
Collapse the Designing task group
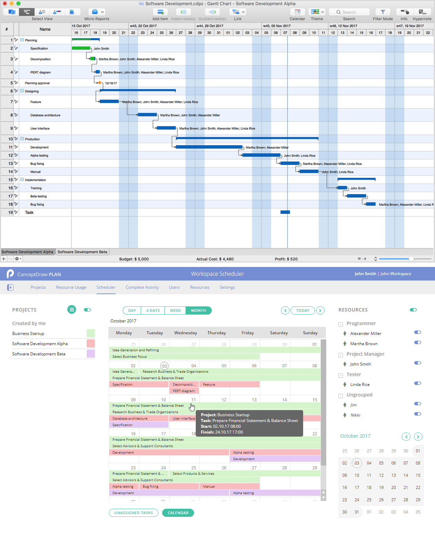(22, 91)
